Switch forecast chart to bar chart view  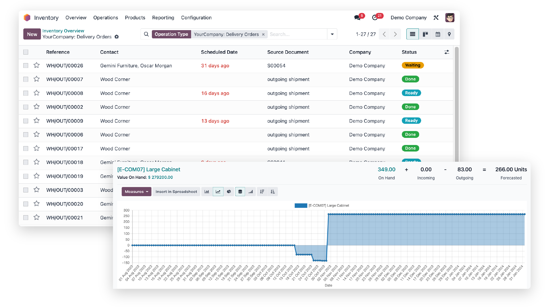pos(206,191)
